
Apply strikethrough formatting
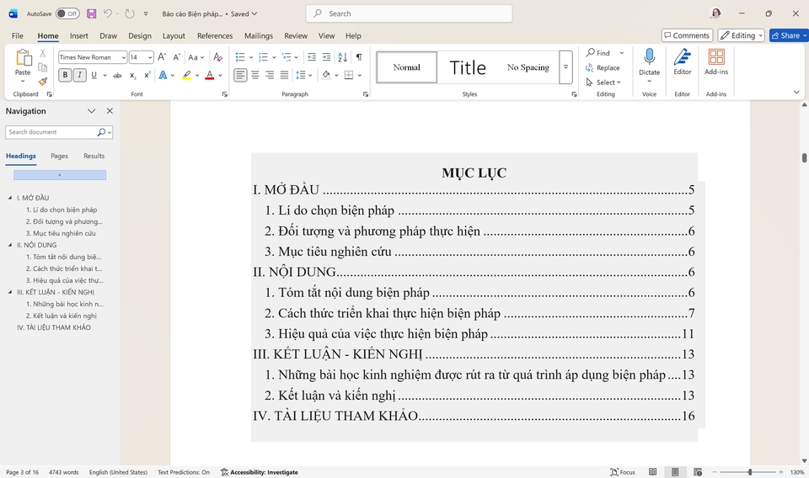117,76
